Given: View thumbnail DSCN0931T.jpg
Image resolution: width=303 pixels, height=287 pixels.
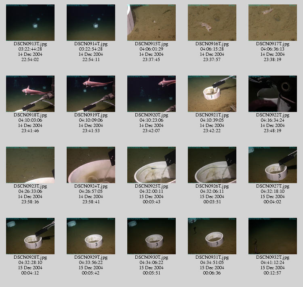Looking at the screenshot, I should click(x=212, y=236).
